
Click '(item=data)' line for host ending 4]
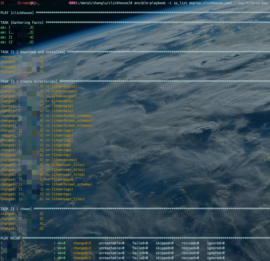tap(37, 106)
